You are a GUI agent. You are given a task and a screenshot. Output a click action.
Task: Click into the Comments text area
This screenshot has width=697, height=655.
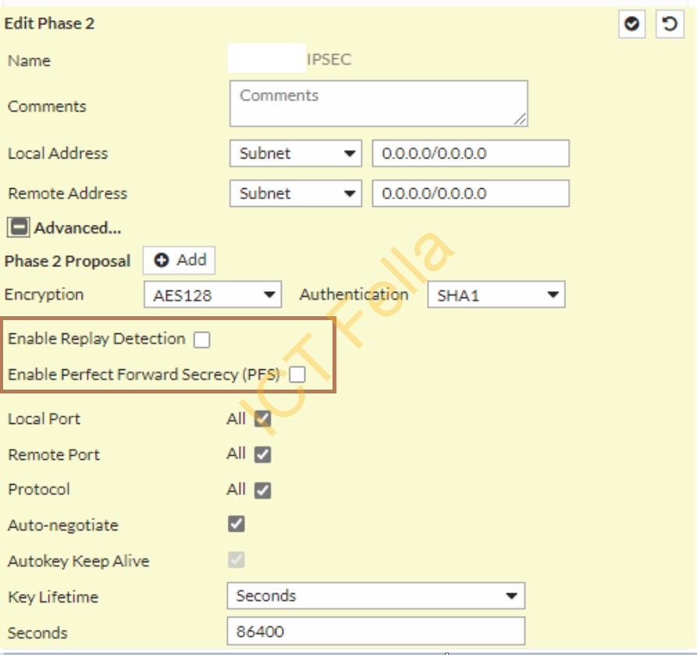click(x=378, y=103)
